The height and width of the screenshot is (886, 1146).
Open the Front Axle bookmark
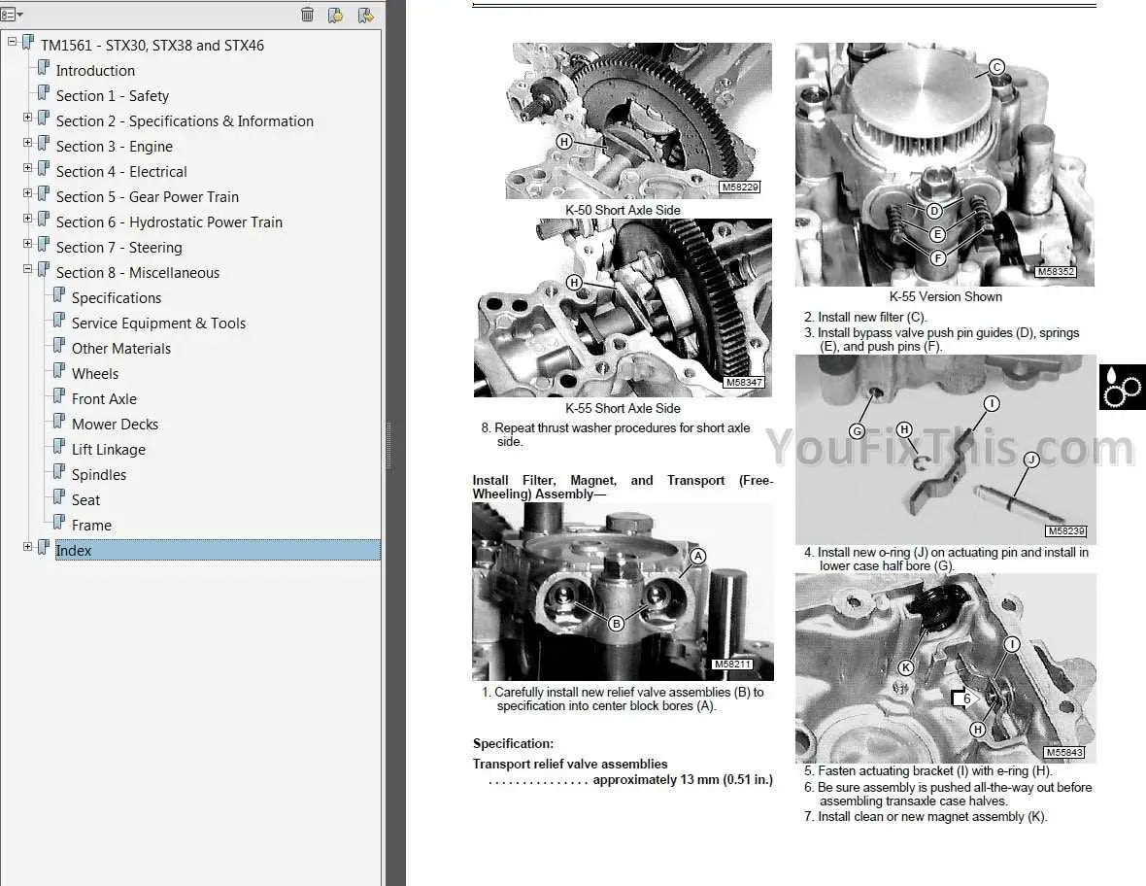click(x=104, y=399)
